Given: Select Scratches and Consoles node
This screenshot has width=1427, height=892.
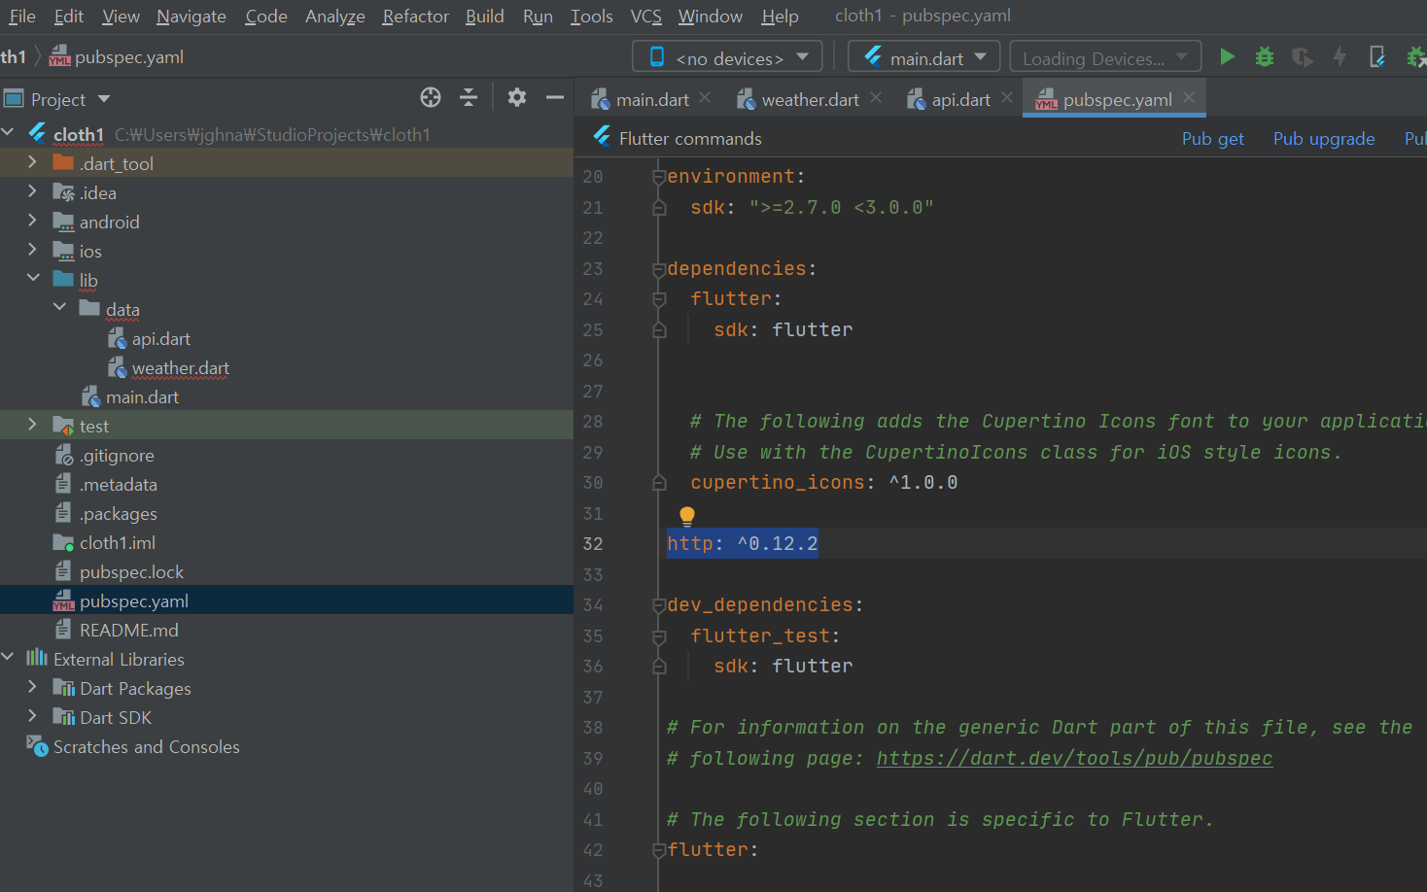Looking at the screenshot, I should click(146, 747).
